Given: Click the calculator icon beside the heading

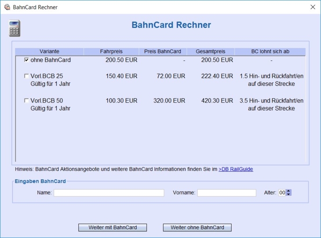Looking at the screenshot, I should 15,28.
